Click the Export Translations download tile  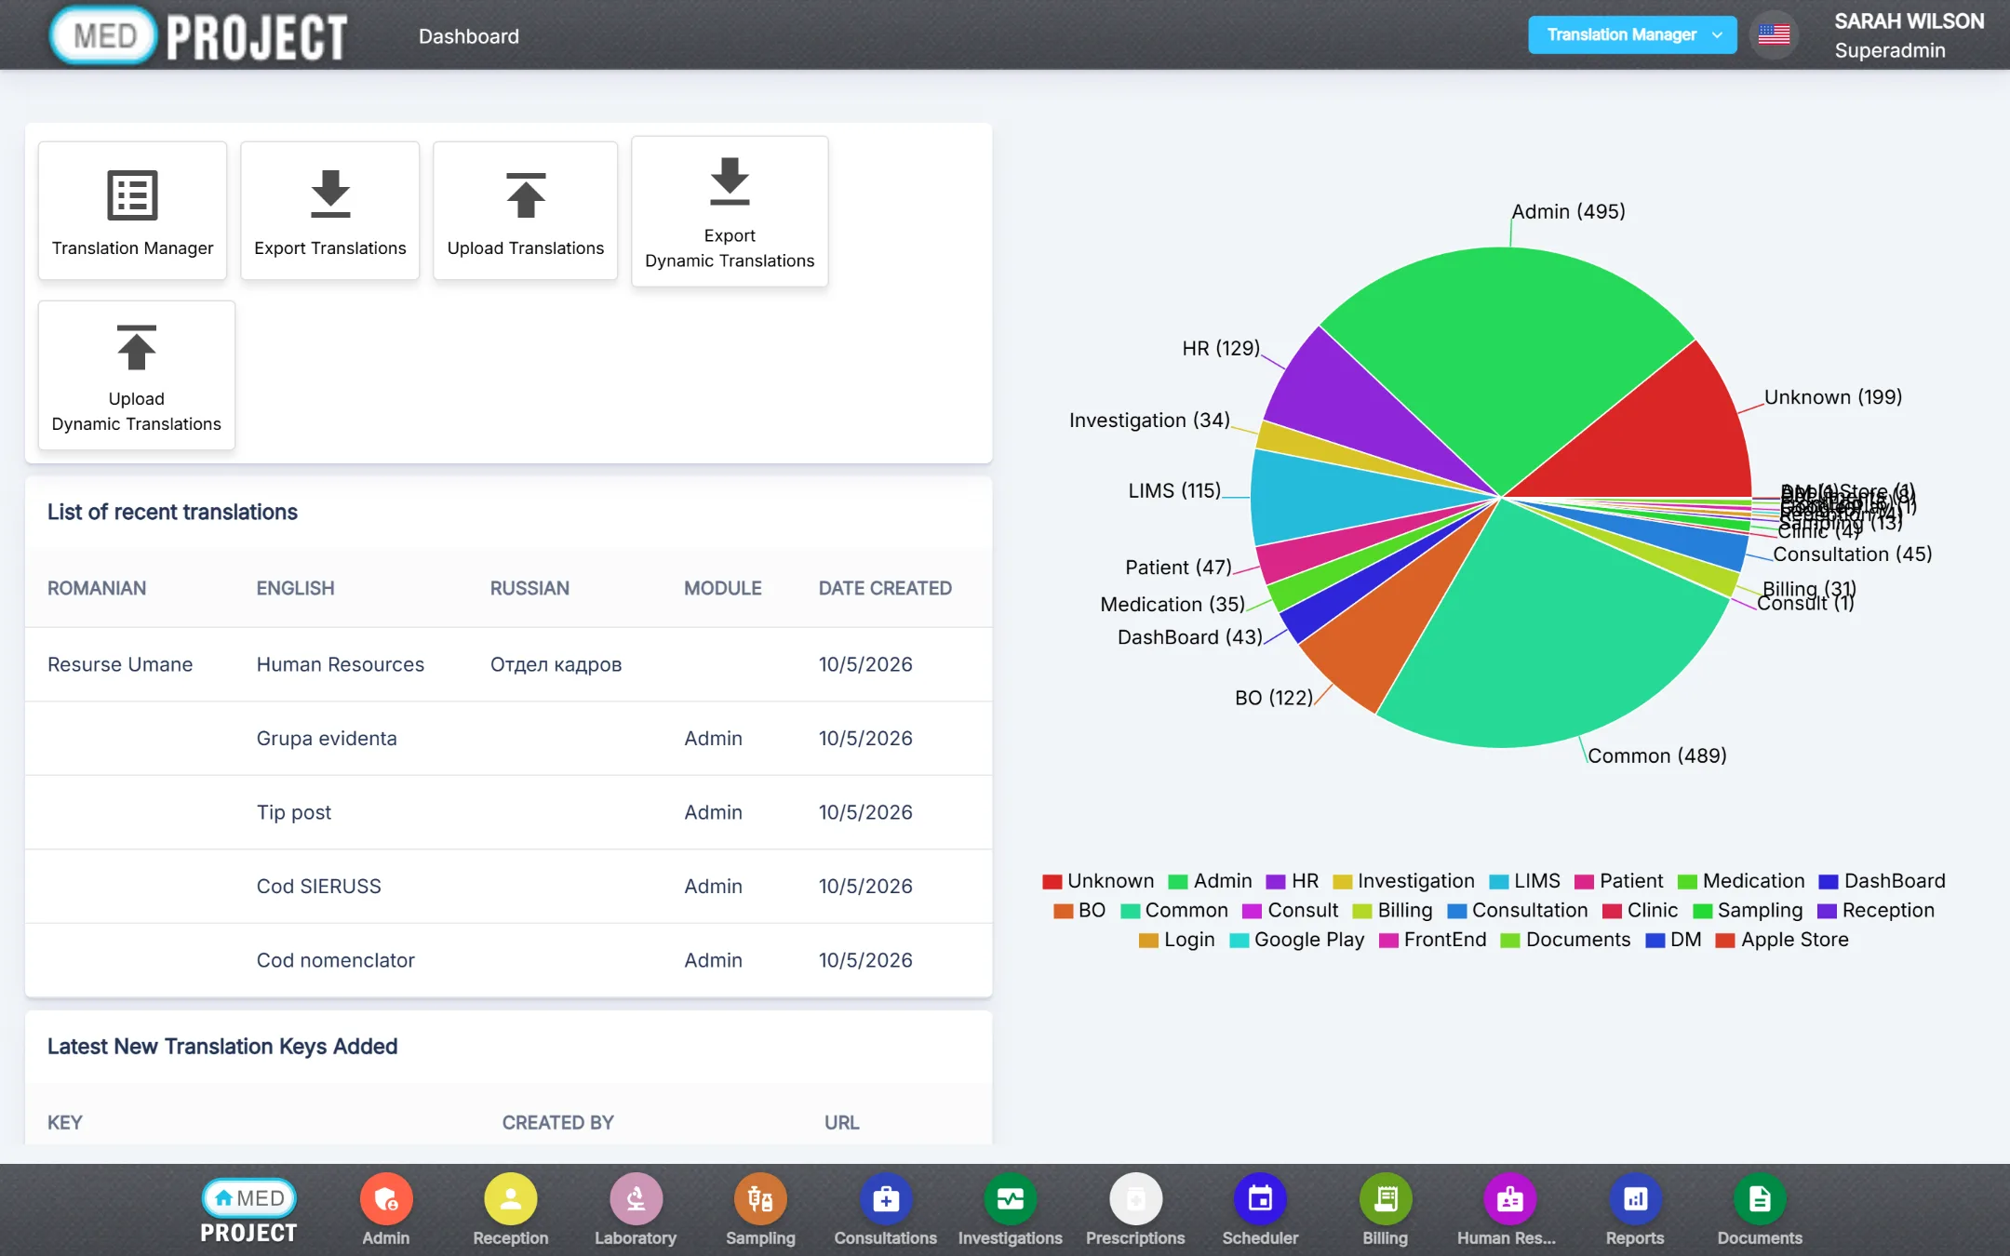pyautogui.click(x=330, y=210)
